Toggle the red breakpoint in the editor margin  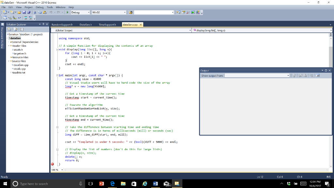coord(52,164)
